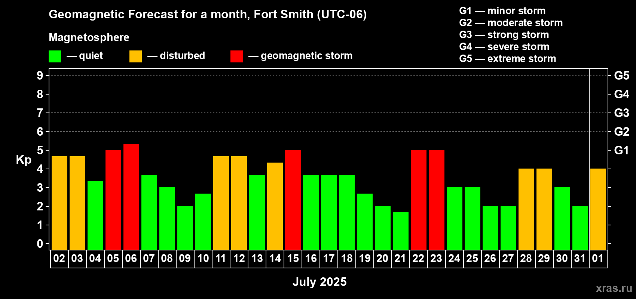
Task: Click the red bar for day 05
Action: click(x=113, y=200)
